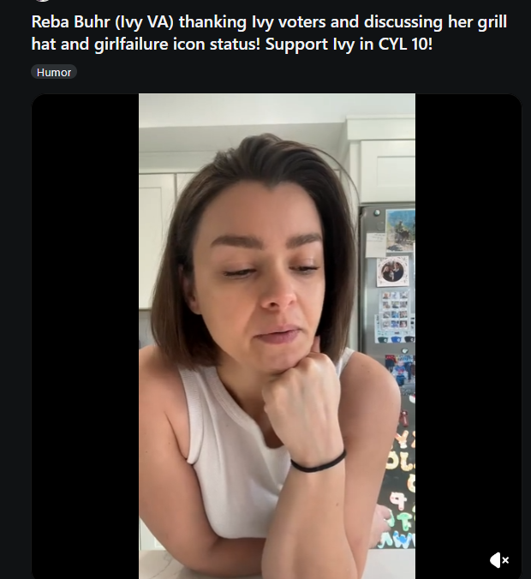531x579 pixels.
Task: Click the round framed photo on the fridge
Action: [x=392, y=272]
